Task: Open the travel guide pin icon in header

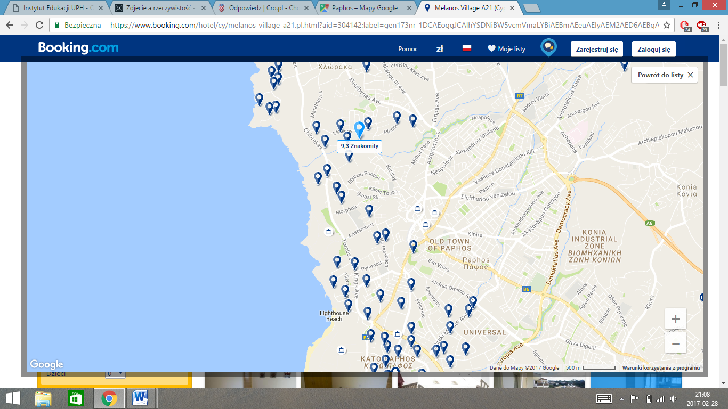Action: (x=548, y=48)
